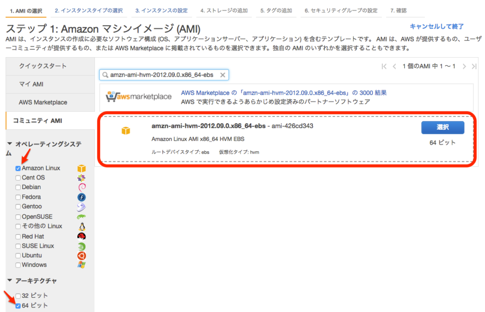Jump to last page of AMI results
The image size is (485, 312).
(474, 66)
